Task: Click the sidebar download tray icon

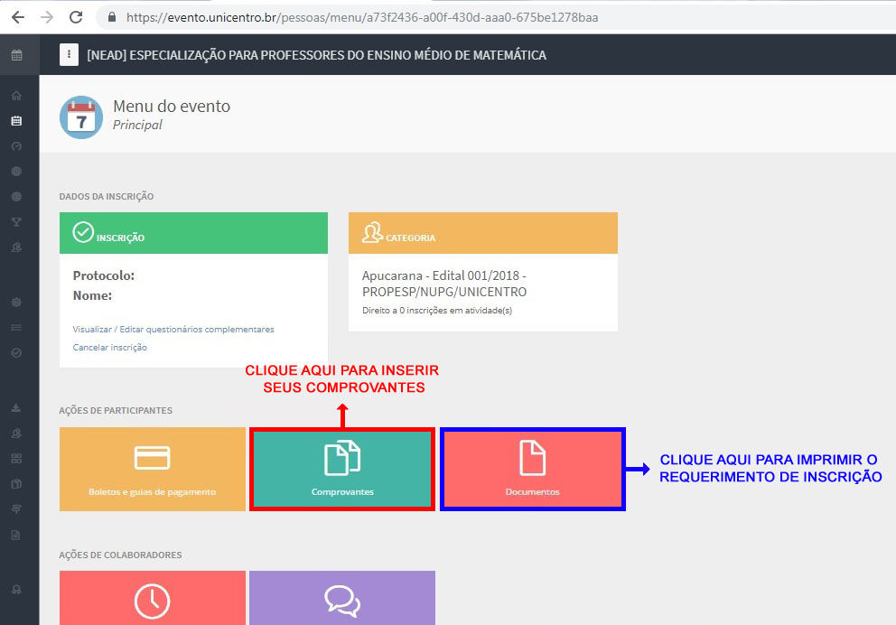Action: point(16,407)
